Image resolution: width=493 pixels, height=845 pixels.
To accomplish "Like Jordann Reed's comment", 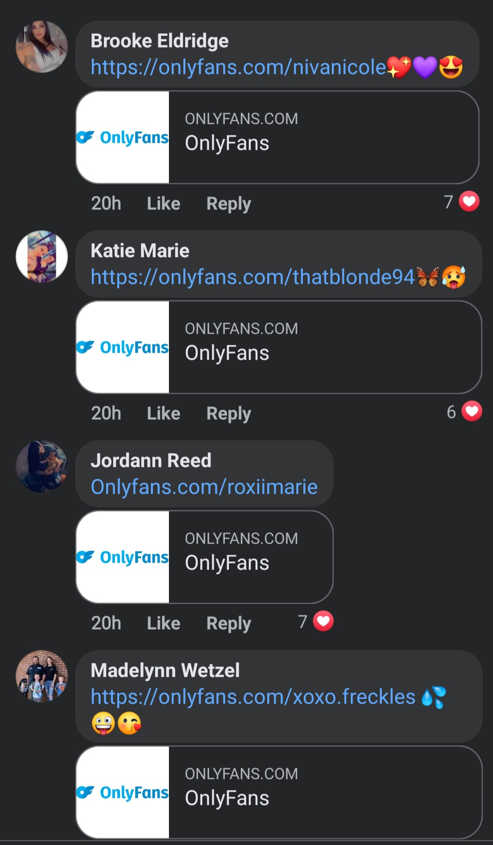I will coord(163,623).
